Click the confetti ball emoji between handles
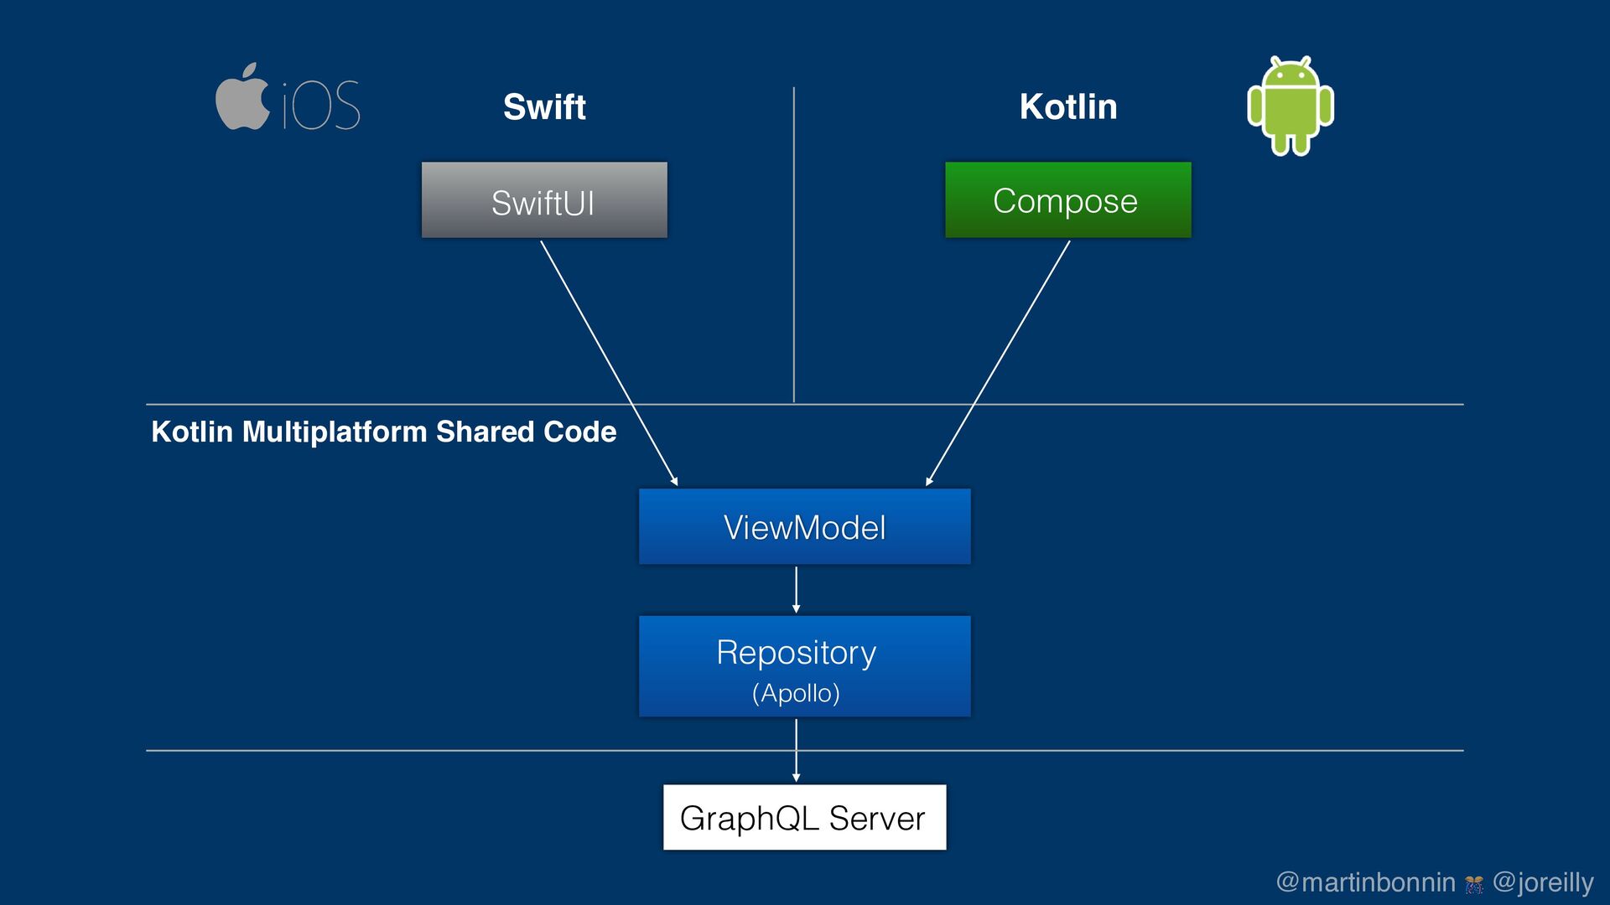Image resolution: width=1610 pixels, height=905 pixels. (1473, 884)
